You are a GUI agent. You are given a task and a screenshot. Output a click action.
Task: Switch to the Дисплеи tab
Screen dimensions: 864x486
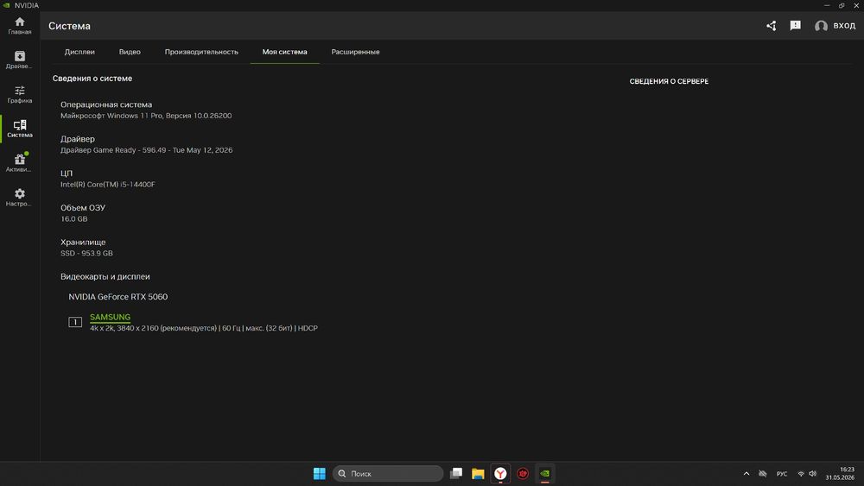tap(79, 52)
